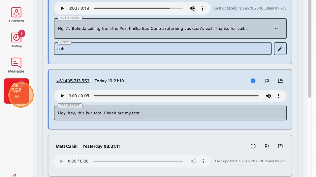The image size is (316, 177).
Task: Expand the Belinda transcript chevron
Action: 276,29
